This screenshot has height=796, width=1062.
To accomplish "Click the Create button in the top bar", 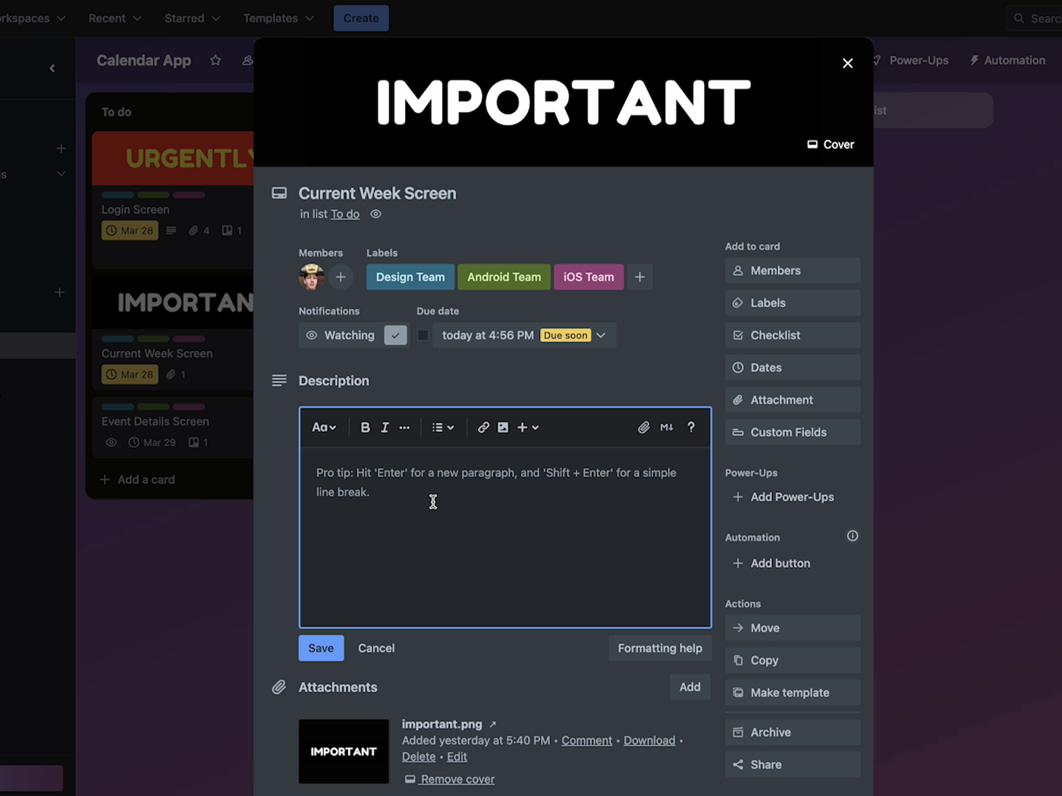I will (x=361, y=18).
